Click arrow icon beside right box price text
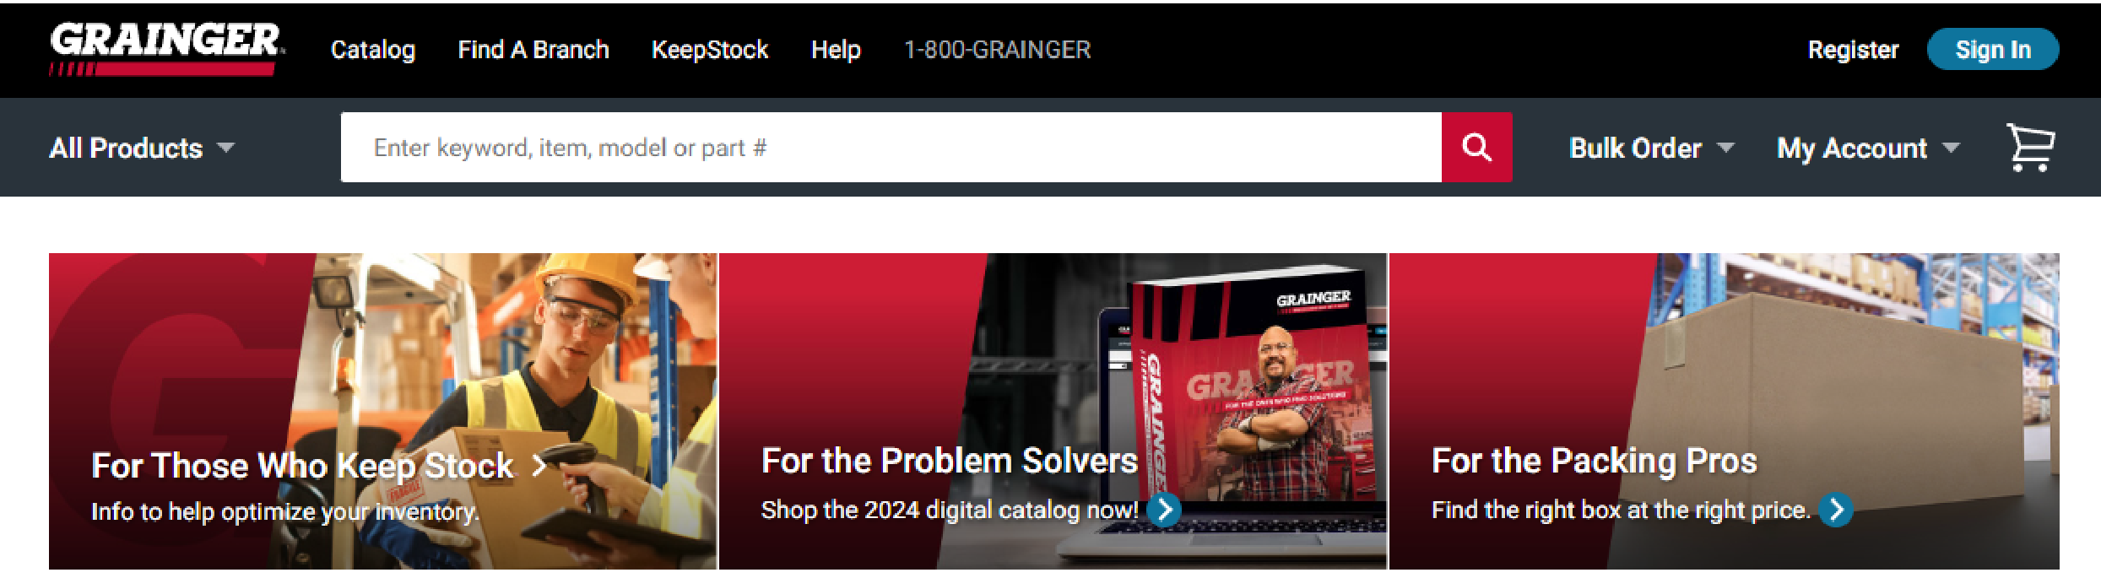This screenshot has height=578, width=2101. 1835,510
